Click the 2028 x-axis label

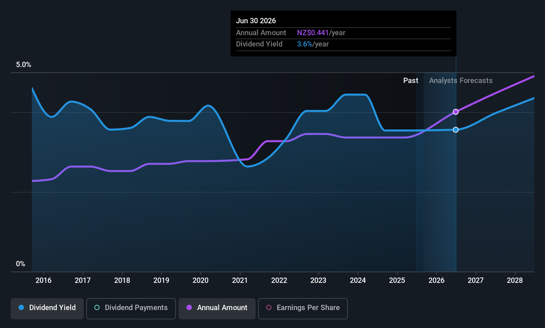(515, 281)
